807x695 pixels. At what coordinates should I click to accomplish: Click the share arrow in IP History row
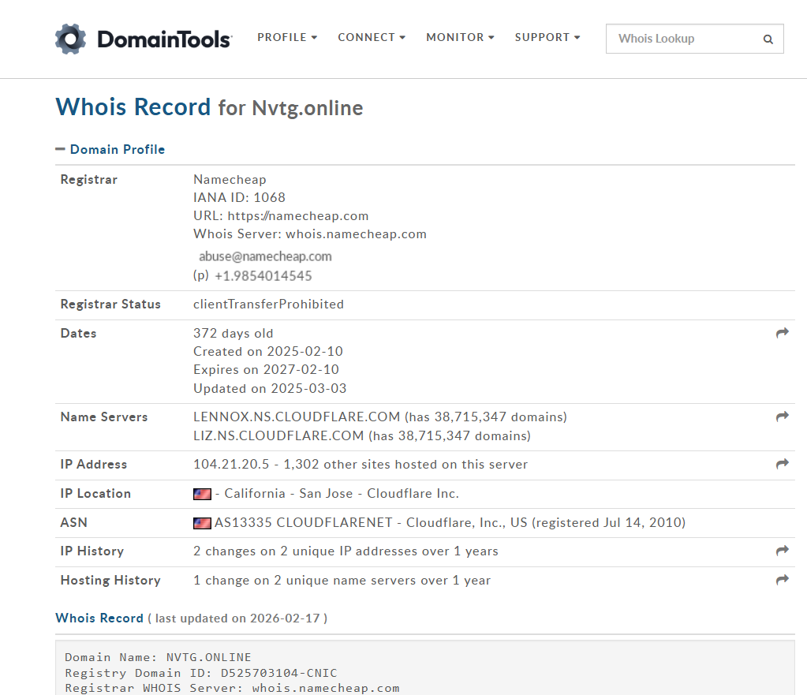pos(783,551)
